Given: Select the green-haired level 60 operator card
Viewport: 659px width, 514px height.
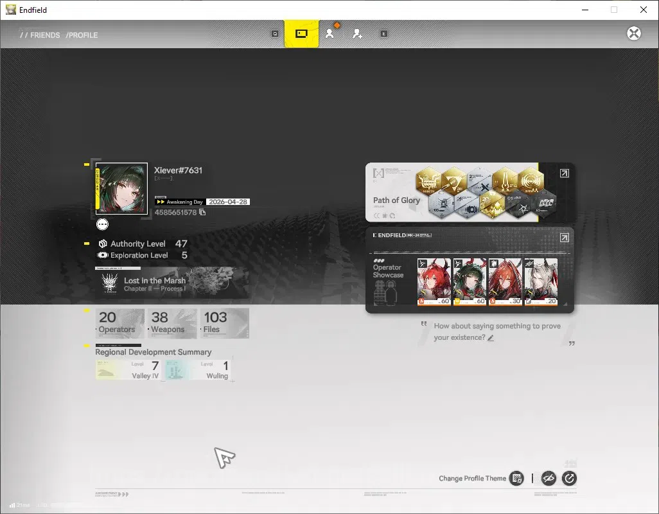Looking at the screenshot, I should 470,281.
